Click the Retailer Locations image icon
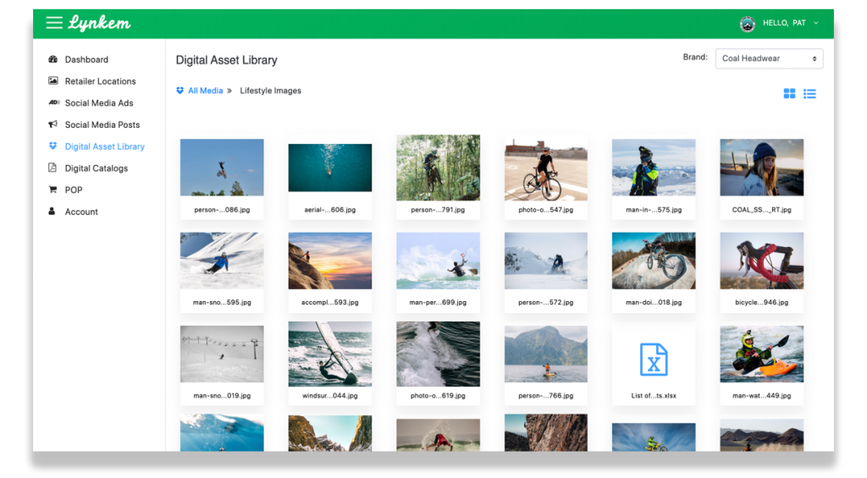The height and width of the screenshot is (478, 867). click(53, 80)
